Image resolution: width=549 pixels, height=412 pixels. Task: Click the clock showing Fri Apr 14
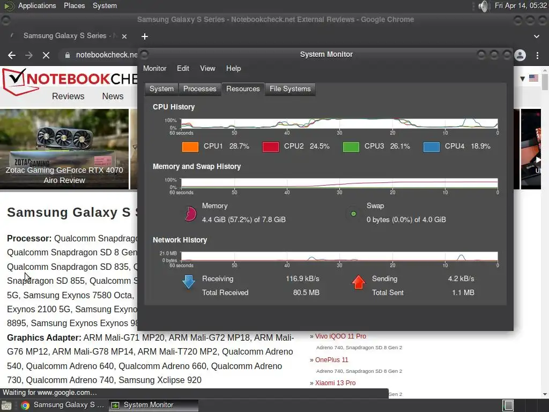pos(520,5)
